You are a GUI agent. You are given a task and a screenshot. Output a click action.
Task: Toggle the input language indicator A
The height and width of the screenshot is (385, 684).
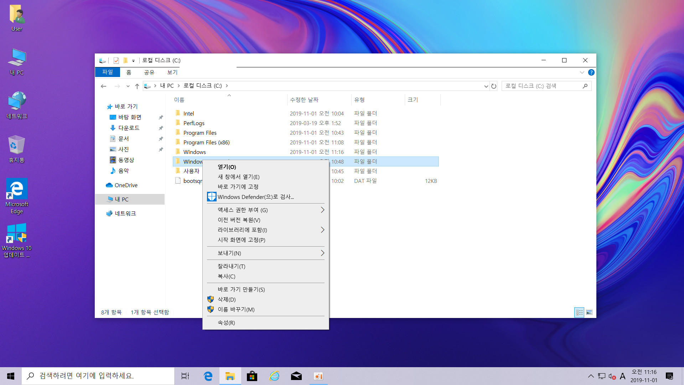(x=622, y=376)
